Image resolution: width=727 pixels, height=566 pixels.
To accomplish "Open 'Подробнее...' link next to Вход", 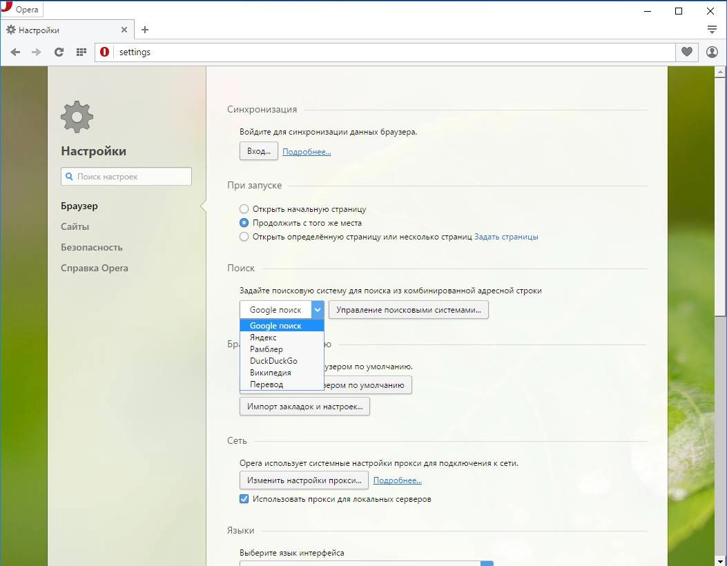I will pos(307,152).
